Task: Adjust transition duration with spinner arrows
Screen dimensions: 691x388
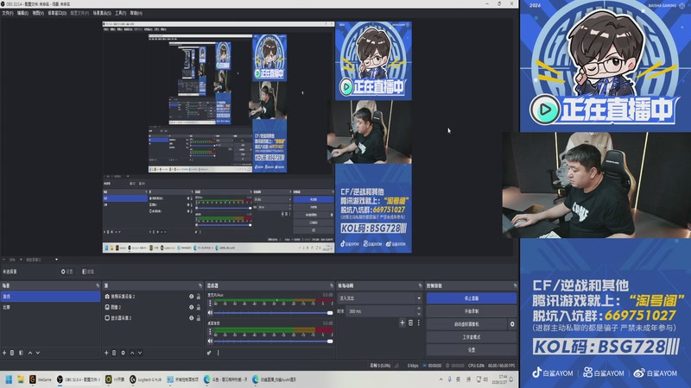Action: tap(419, 311)
